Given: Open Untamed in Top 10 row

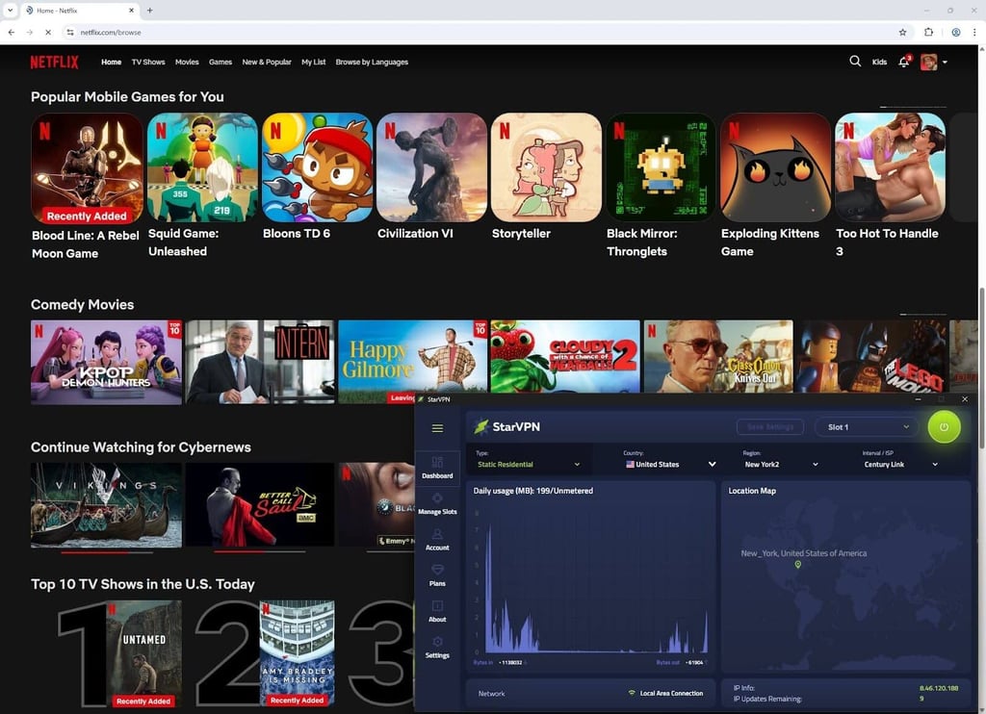Looking at the screenshot, I should coord(144,653).
